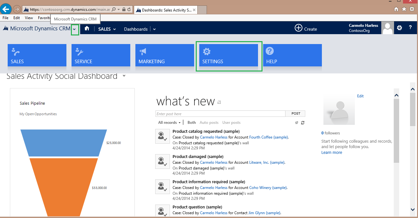
Task: Refresh the activity feed
Action: (x=302, y=122)
